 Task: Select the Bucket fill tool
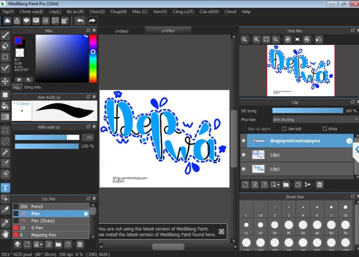5,106
